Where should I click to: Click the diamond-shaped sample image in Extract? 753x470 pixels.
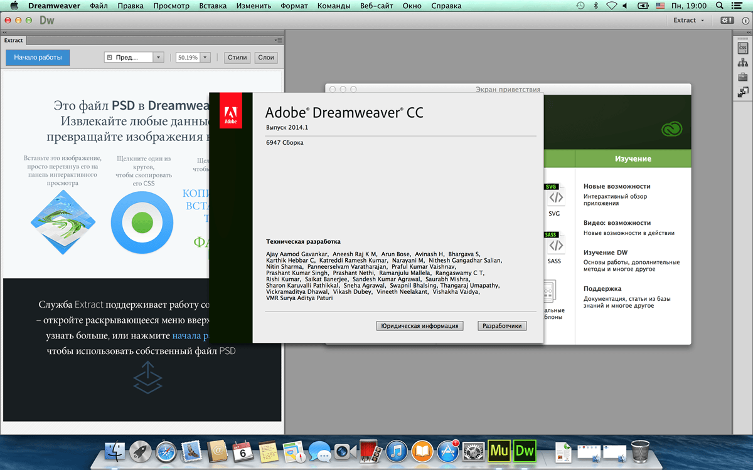click(x=63, y=222)
